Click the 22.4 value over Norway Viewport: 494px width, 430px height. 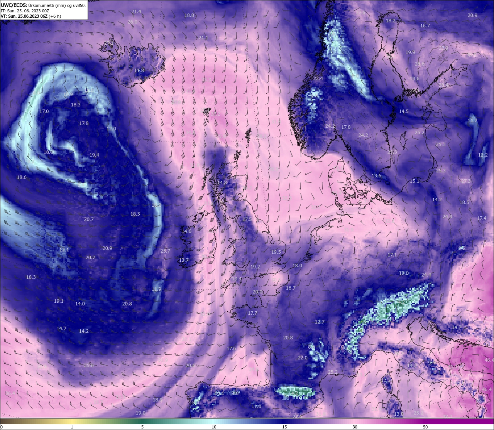pyautogui.click(x=318, y=78)
